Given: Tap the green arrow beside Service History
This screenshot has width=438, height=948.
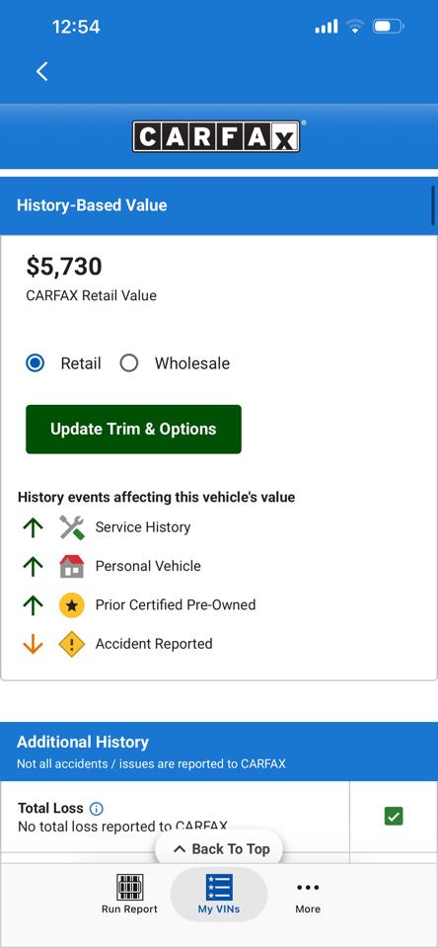Looking at the screenshot, I should point(33,527).
